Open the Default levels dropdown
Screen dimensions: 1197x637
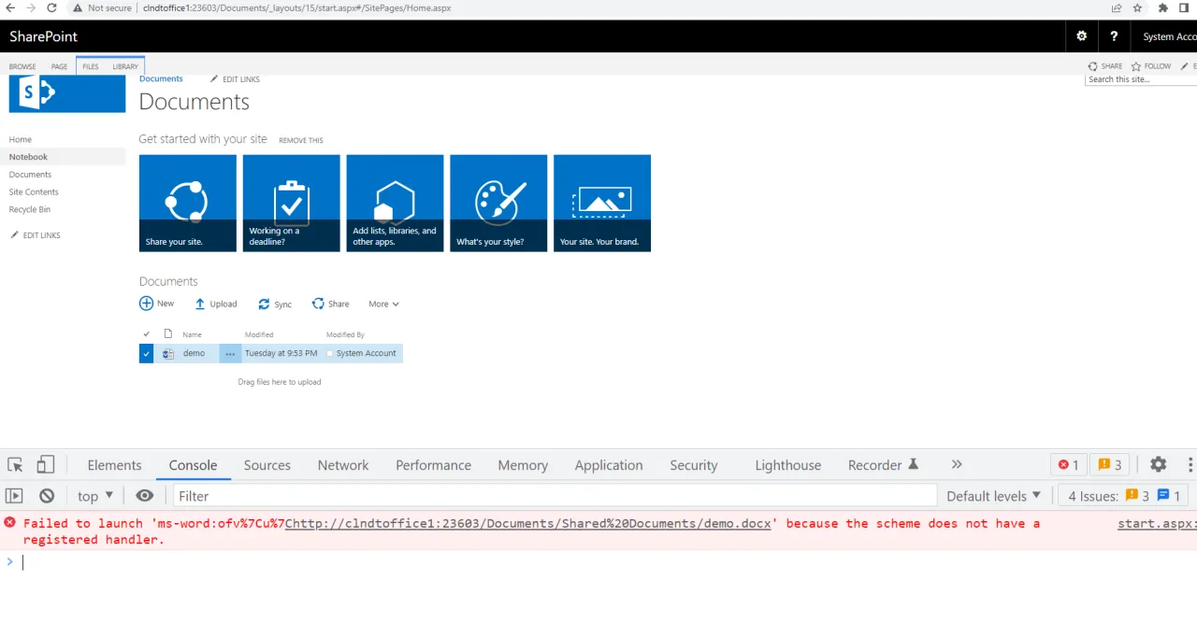tap(993, 496)
